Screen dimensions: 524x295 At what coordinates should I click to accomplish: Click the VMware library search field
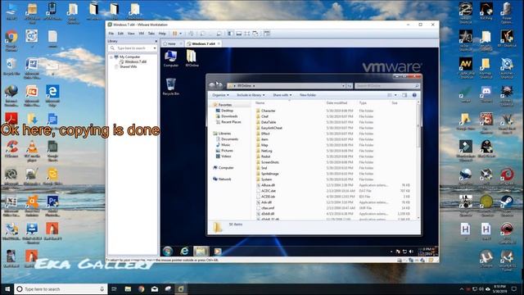133,48
